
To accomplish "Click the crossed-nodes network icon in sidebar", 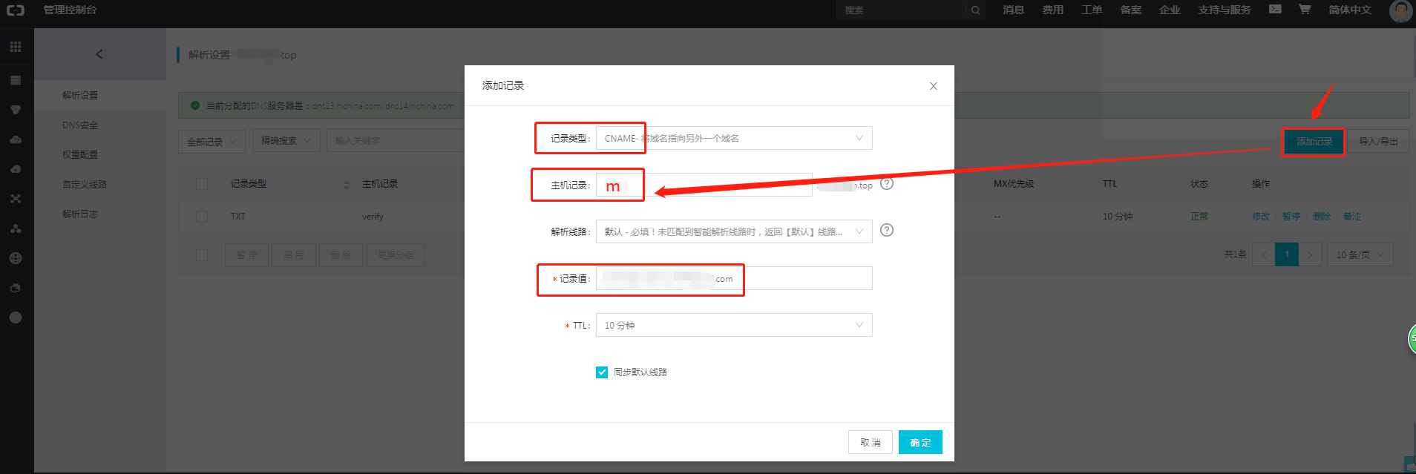I will 16,199.
